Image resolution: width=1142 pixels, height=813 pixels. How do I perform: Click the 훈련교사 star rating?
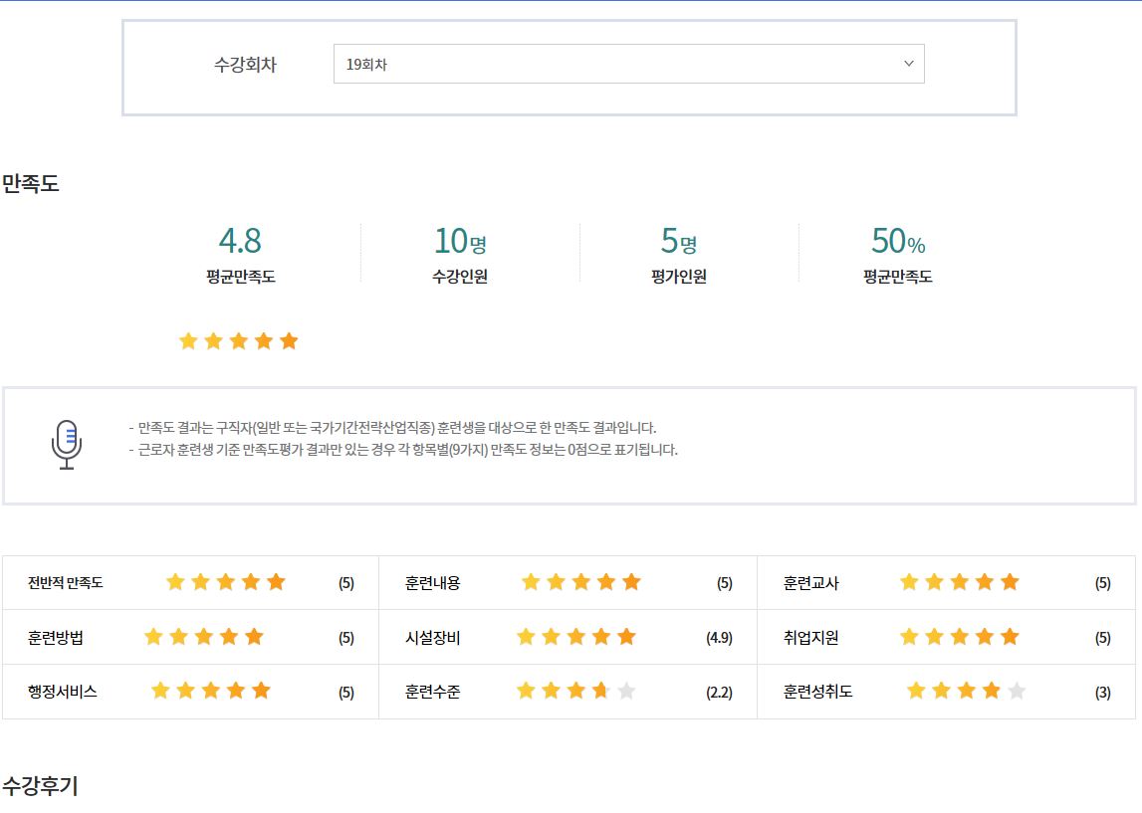coord(959,582)
